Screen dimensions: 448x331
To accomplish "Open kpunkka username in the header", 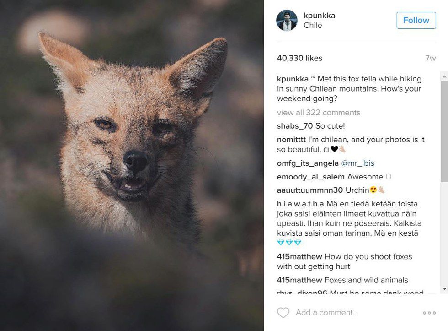I will [319, 16].
